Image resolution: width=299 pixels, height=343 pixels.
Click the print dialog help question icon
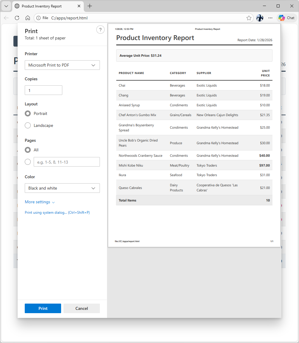click(100, 30)
